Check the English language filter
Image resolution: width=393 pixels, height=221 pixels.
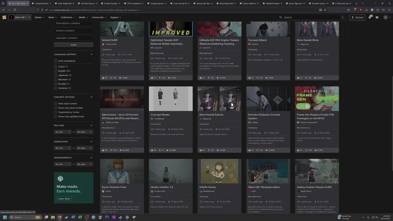click(x=56, y=71)
